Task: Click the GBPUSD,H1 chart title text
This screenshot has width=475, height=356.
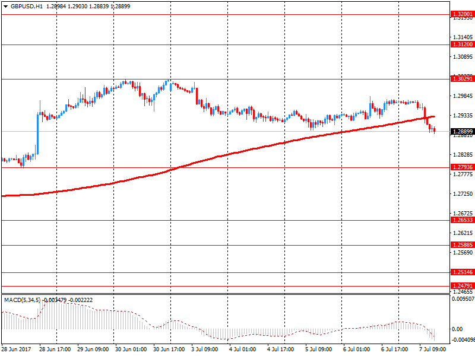Action: pos(27,7)
